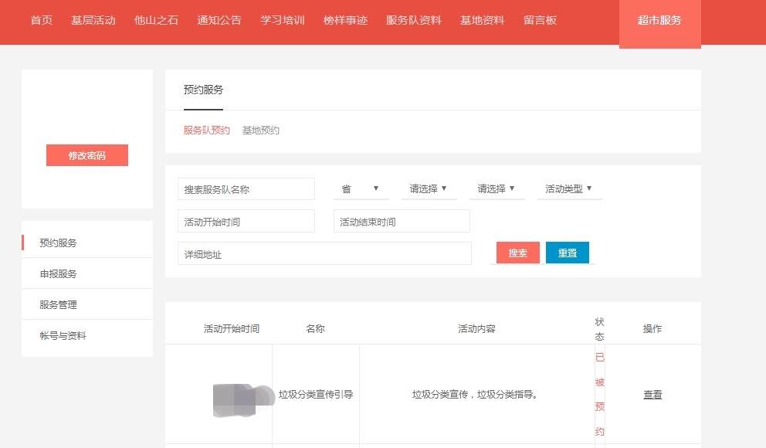Expand the second 请选择 district dropdown
The height and width of the screenshot is (448, 766).
pyautogui.click(x=496, y=188)
